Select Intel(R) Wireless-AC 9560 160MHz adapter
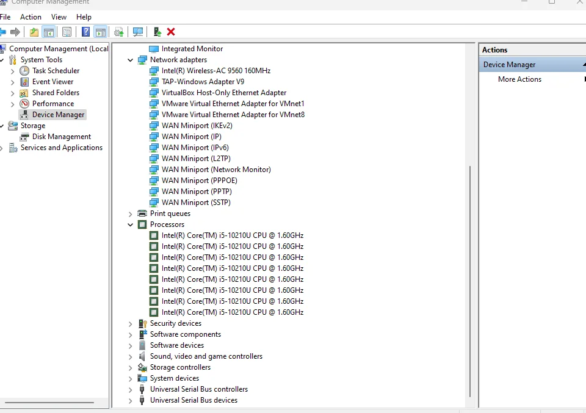586x413 pixels. click(216, 71)
